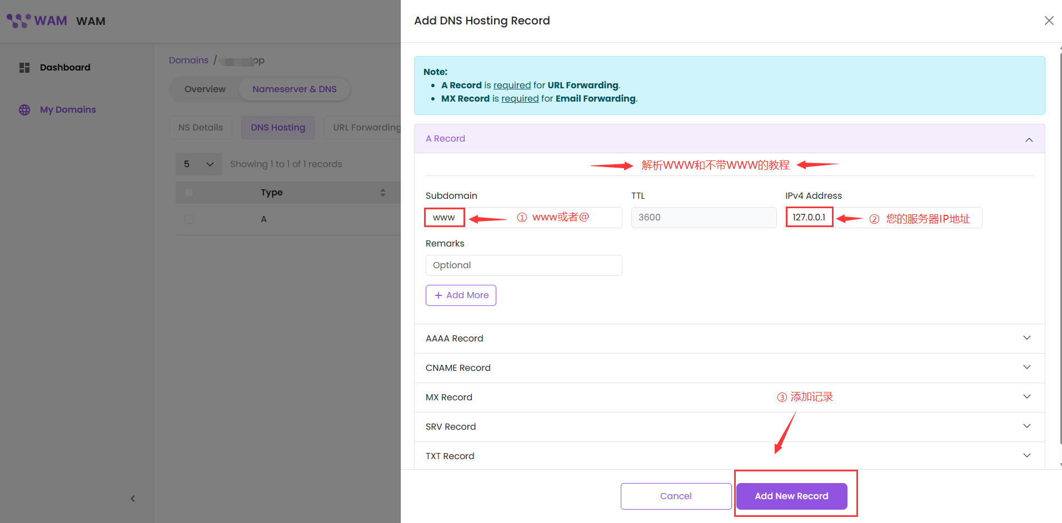The width and height of the screenshot is (1062, 523).
Task: Click the My Domains globe icon
Action: 24,110
